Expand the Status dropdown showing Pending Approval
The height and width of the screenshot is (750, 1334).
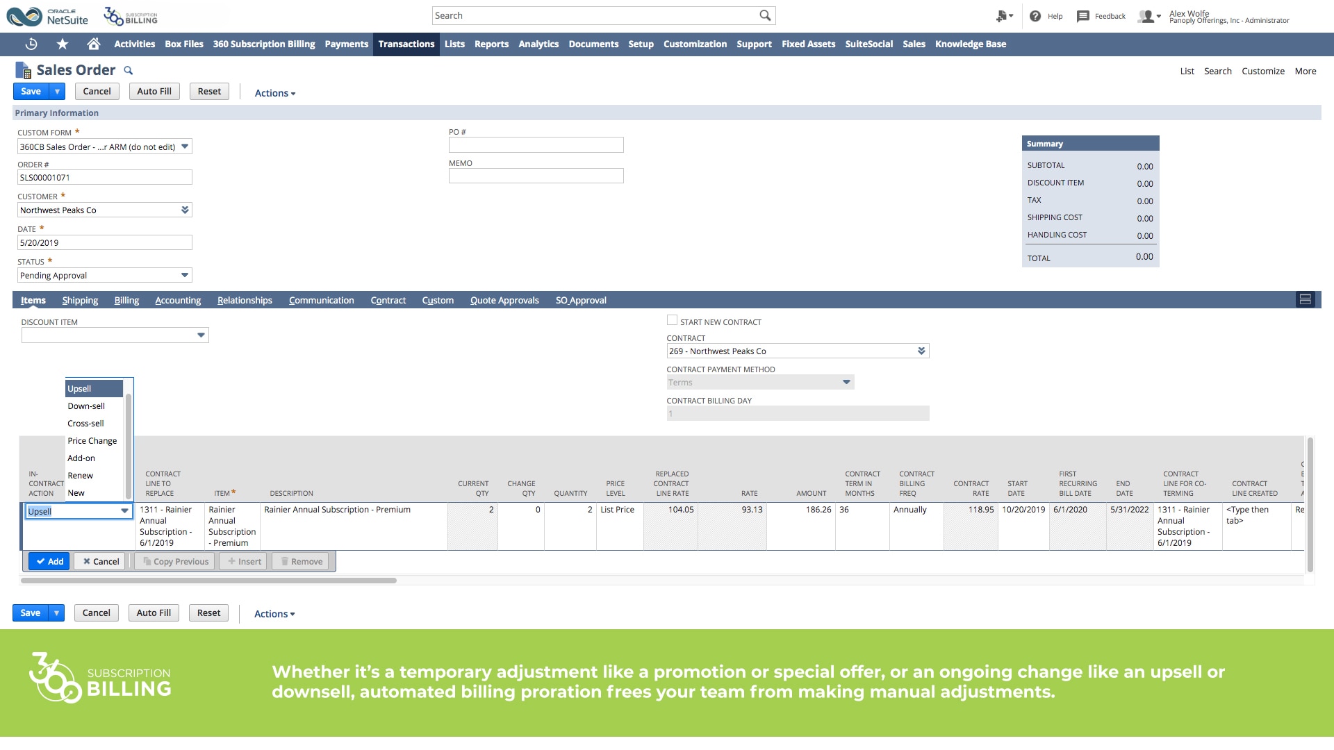(185, 275)
